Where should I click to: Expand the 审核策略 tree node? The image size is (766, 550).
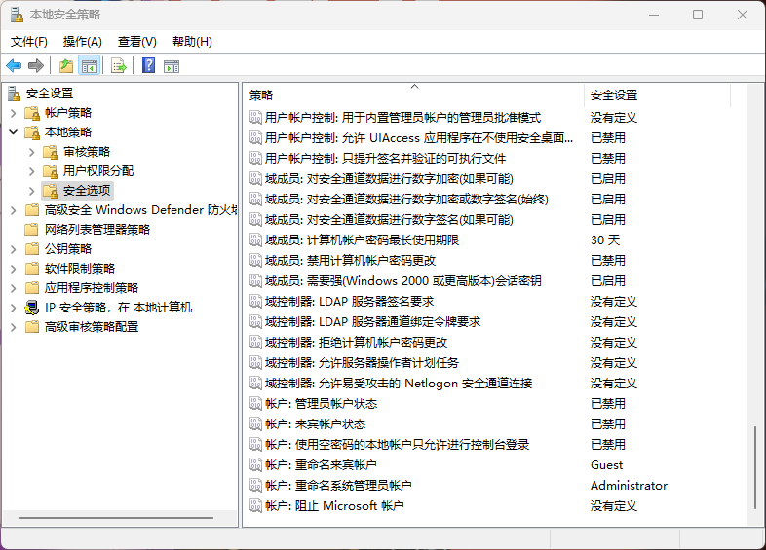[32, 152]
